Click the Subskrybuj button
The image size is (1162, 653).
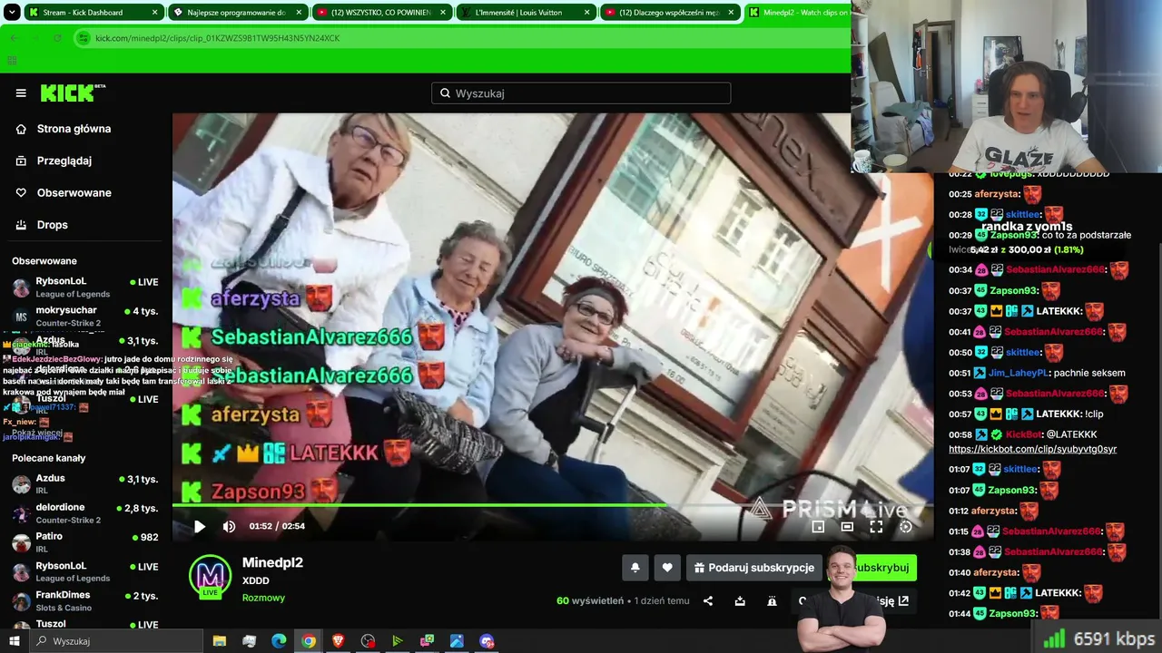[881, 568]
